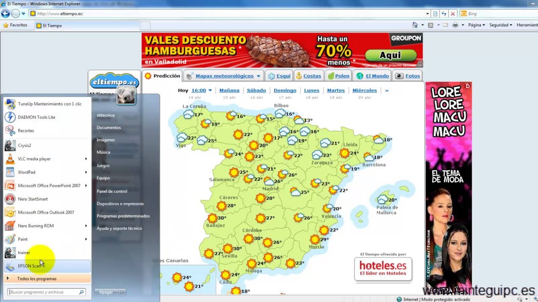Select the Lunes forecast link
538x302 pixels.
pyautogui.click(x=311, y=90)
